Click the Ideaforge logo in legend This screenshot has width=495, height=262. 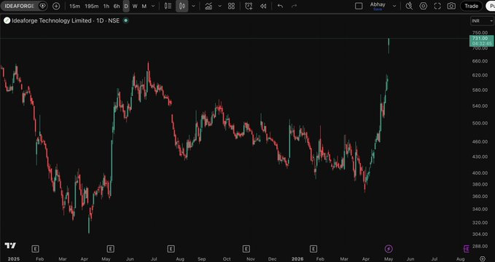point(7,21)
